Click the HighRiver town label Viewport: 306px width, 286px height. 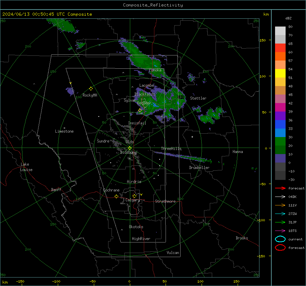point(141,239)
